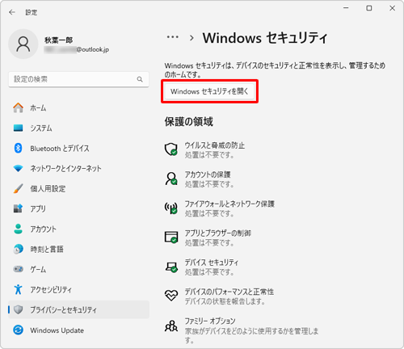Click the search magnifier icon
The height and width of the screenshot is (349, 404).
click(x=140, y=79)
